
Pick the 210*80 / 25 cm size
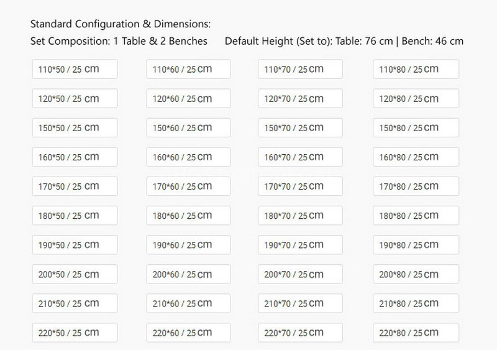[x=416, y=303]
